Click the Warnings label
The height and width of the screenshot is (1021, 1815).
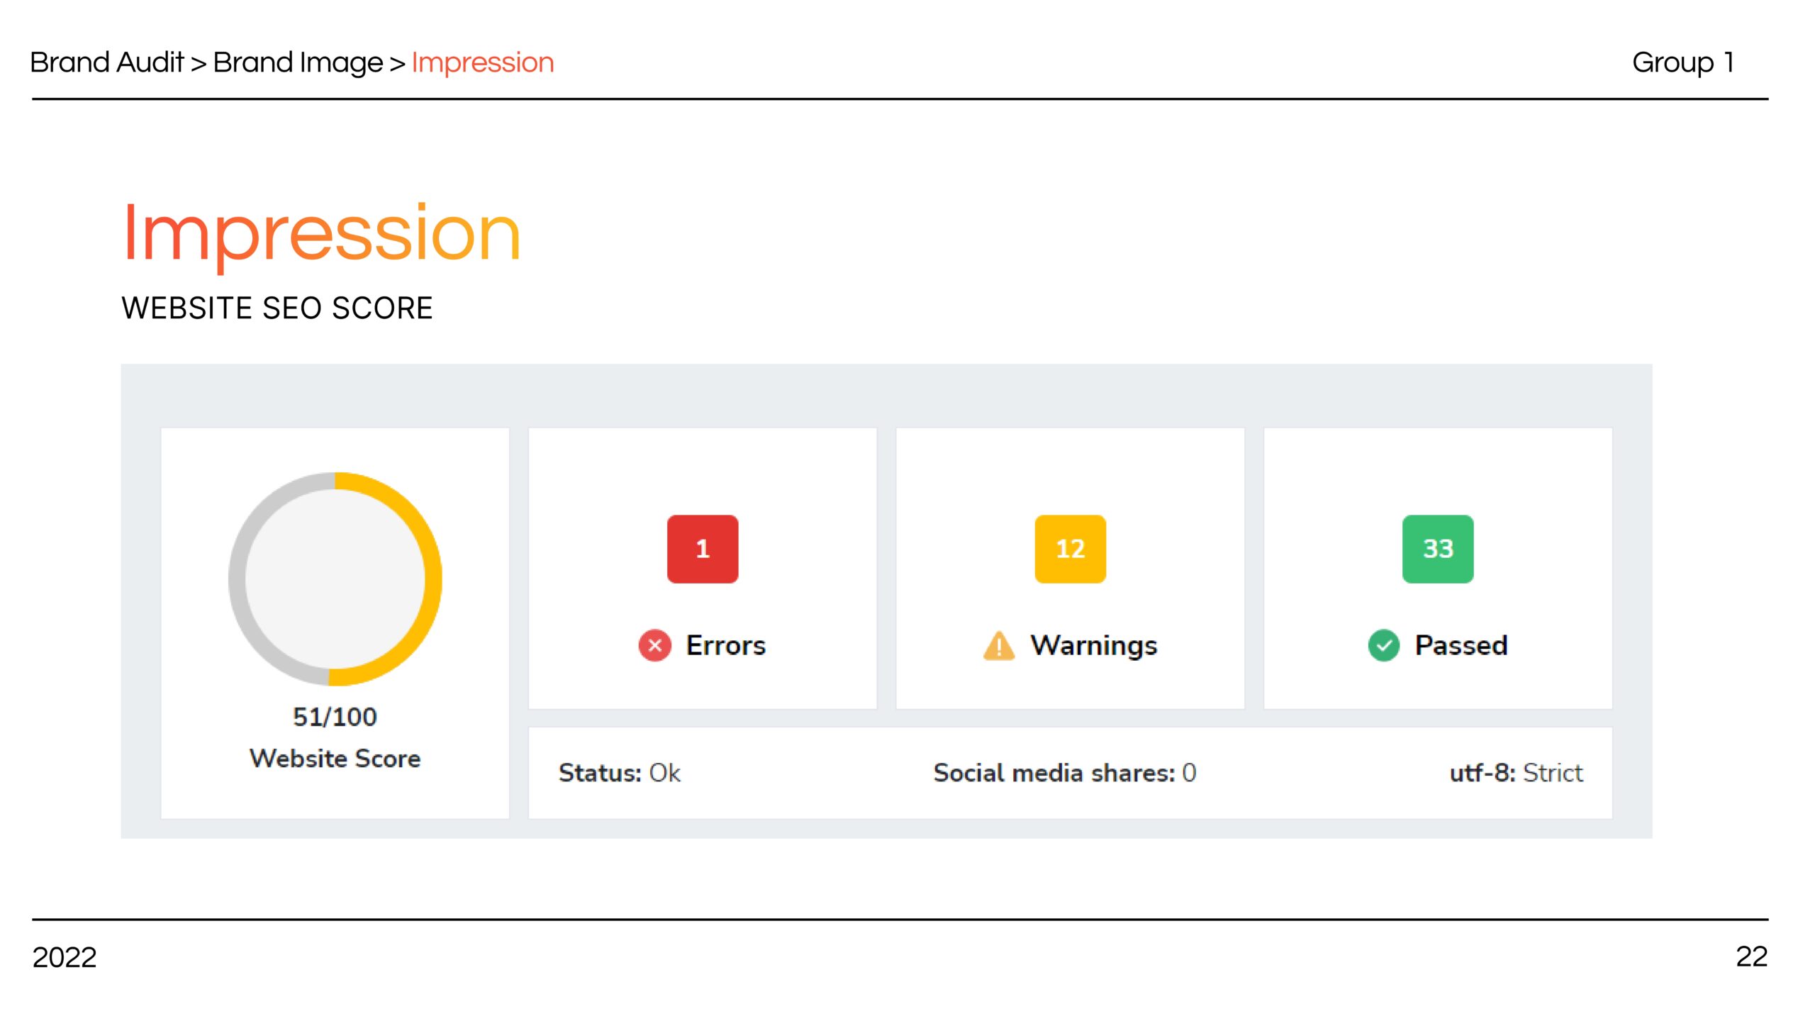(x=1093, y=645)
